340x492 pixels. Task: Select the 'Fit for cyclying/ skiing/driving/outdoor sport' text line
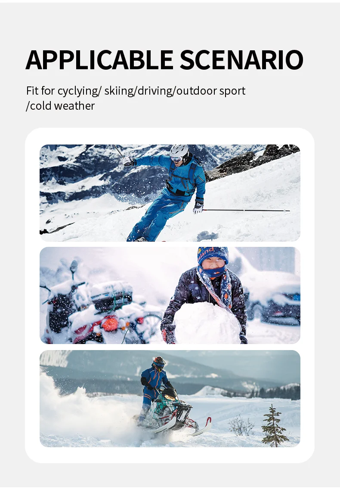coord(136,91)
